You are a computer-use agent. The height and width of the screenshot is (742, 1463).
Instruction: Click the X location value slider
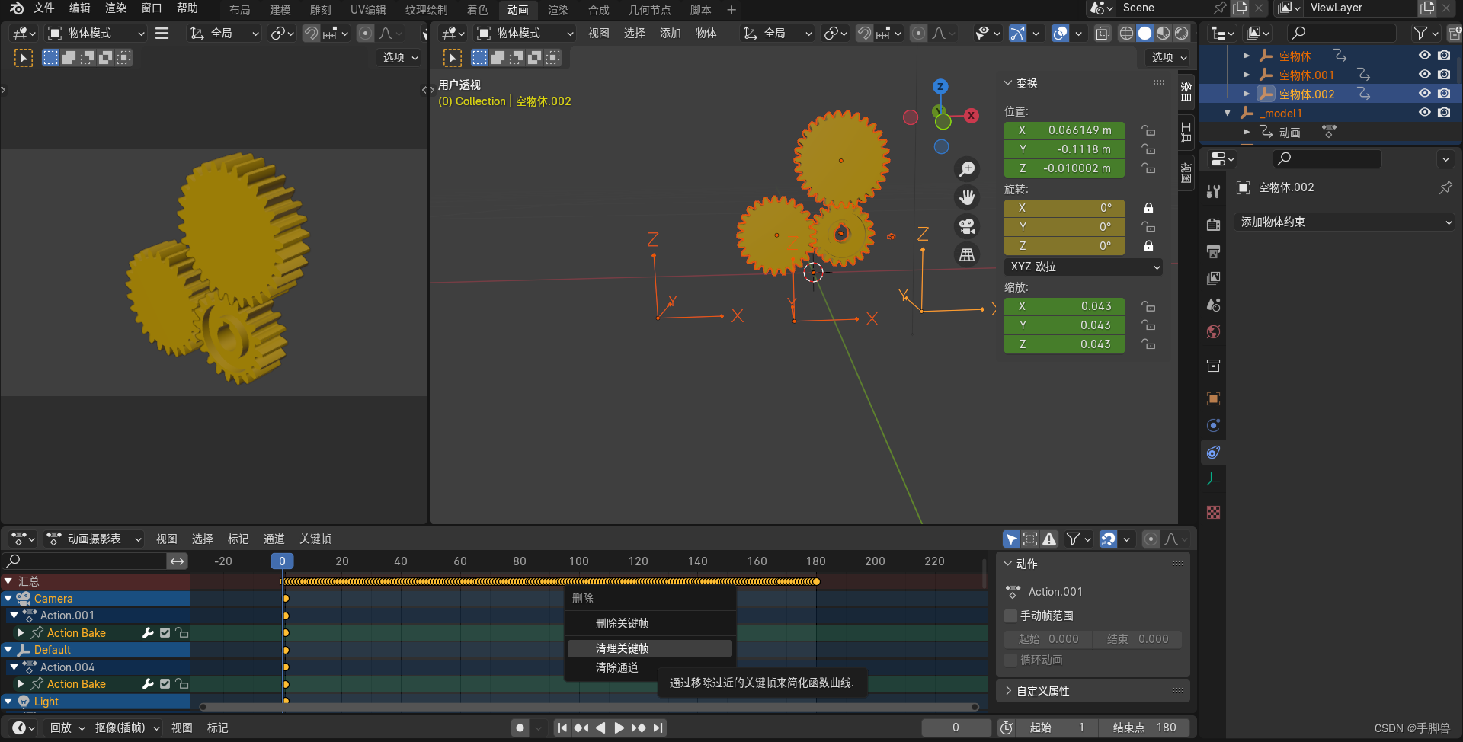(x=1064, y=130)
